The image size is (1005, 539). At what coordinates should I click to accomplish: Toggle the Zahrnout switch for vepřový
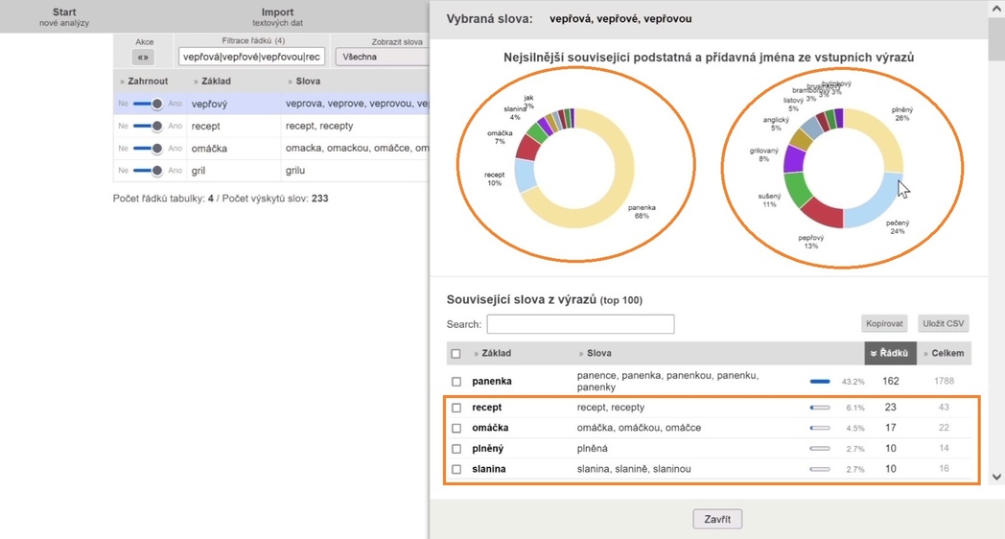click(148, 104)
